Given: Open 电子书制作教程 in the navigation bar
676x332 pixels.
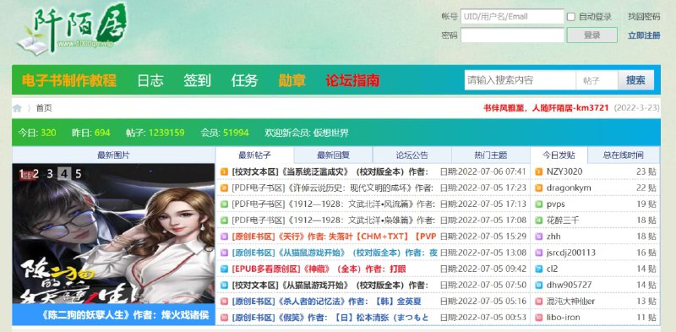Looking at the screenshot, I should [69, 80].
